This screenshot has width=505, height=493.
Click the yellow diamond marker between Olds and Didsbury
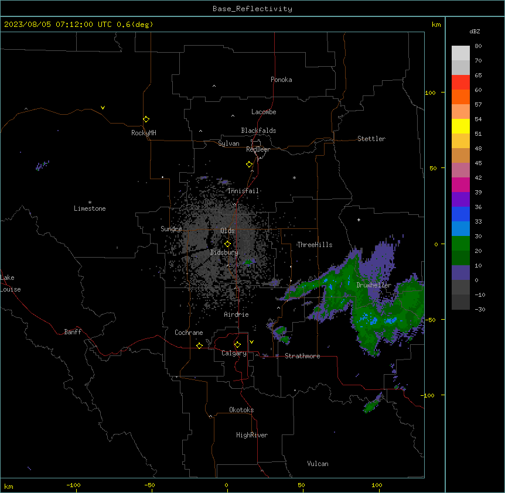point(227,244)
